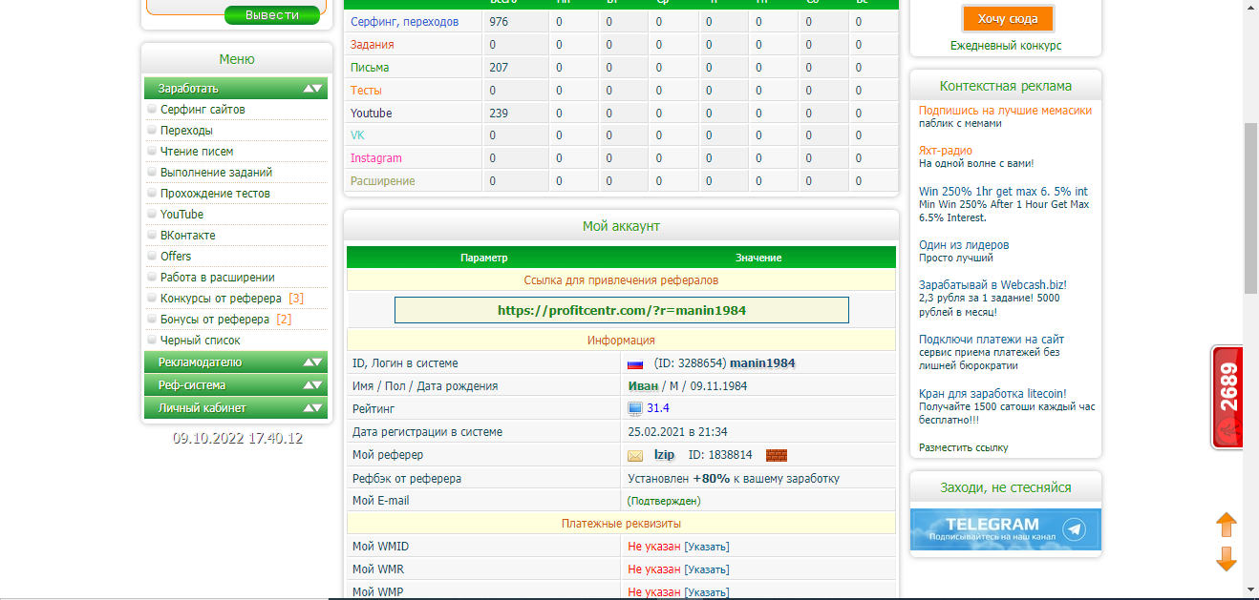Open Черный список menu item

coord(201,341)
